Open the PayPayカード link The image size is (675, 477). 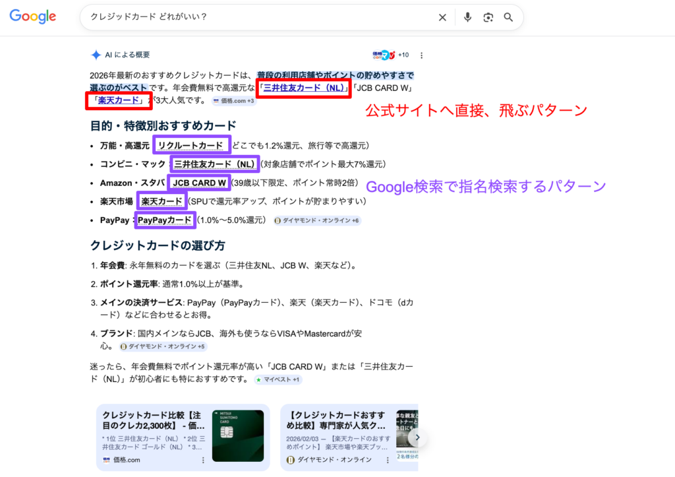point(165,220)
